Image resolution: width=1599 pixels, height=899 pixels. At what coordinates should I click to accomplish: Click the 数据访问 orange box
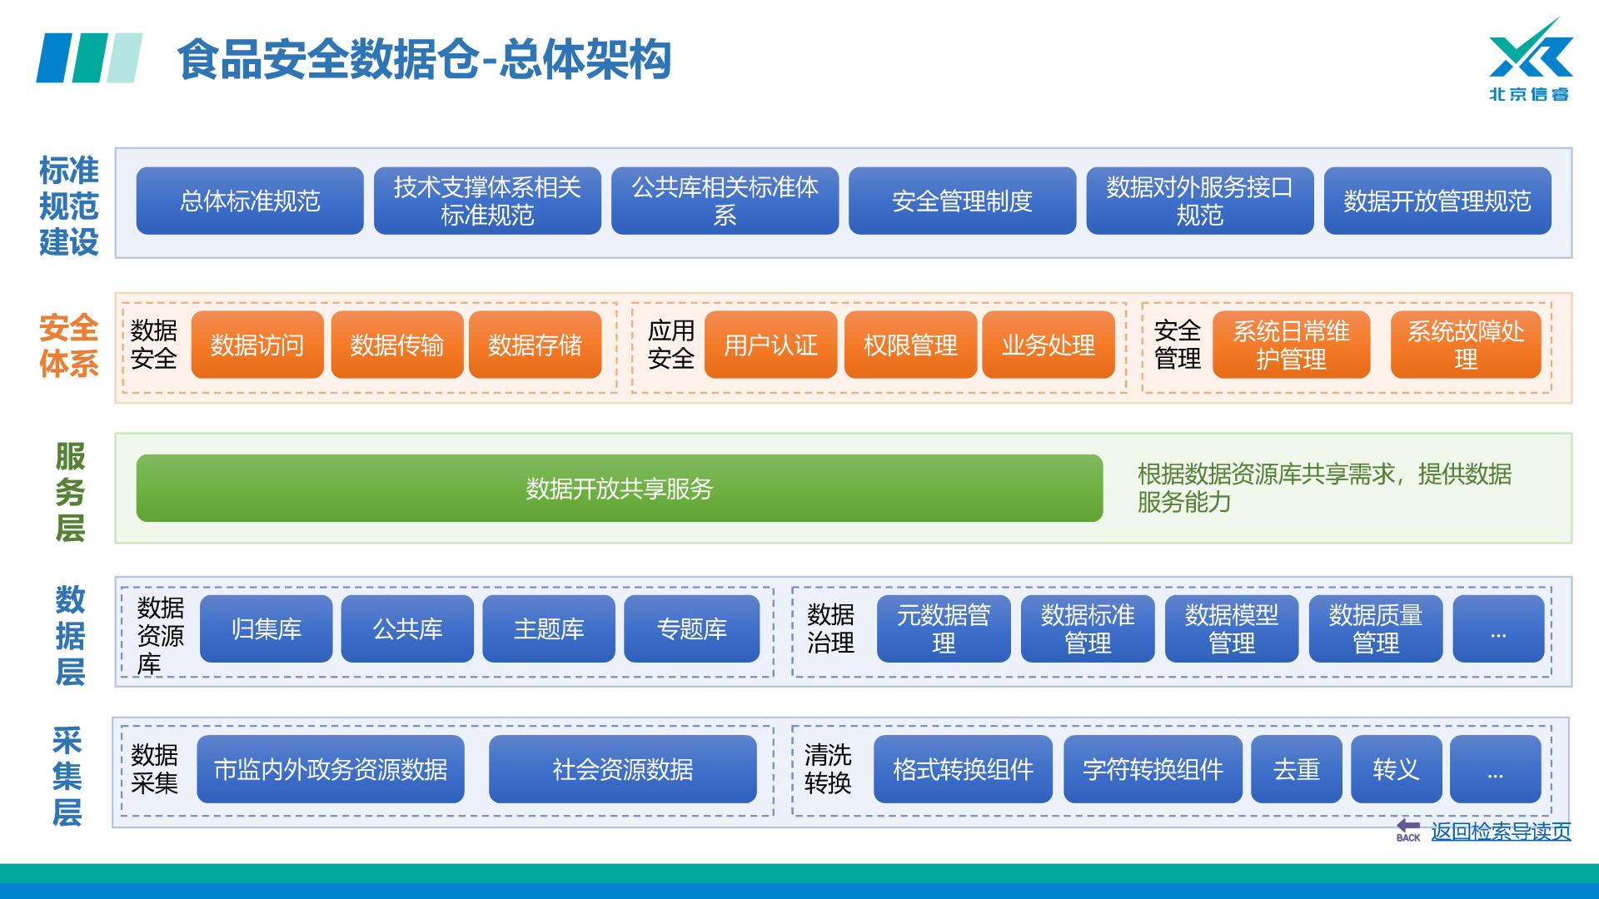[x=257, y=345]
